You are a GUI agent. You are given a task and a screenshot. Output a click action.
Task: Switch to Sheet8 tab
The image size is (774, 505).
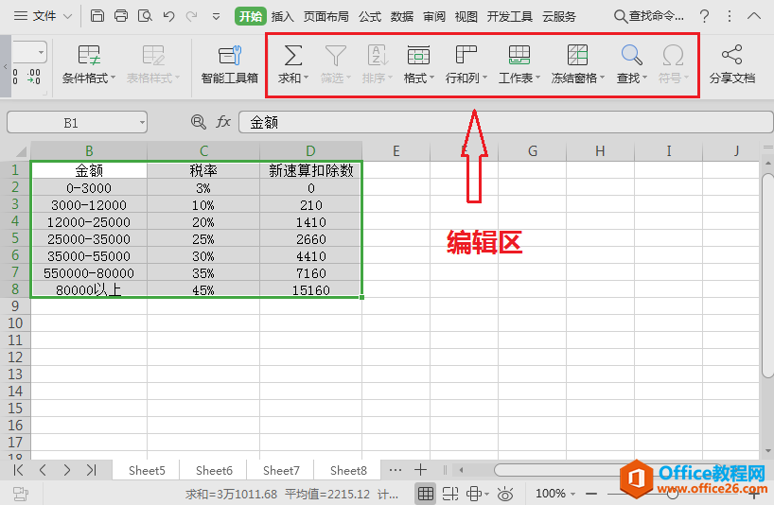click(348, 470)
